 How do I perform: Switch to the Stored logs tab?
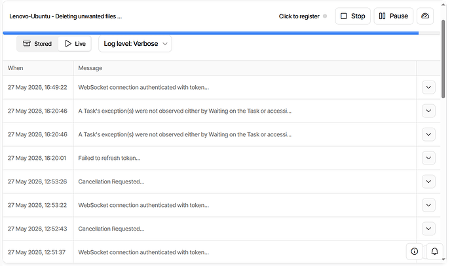click(37, 44)
